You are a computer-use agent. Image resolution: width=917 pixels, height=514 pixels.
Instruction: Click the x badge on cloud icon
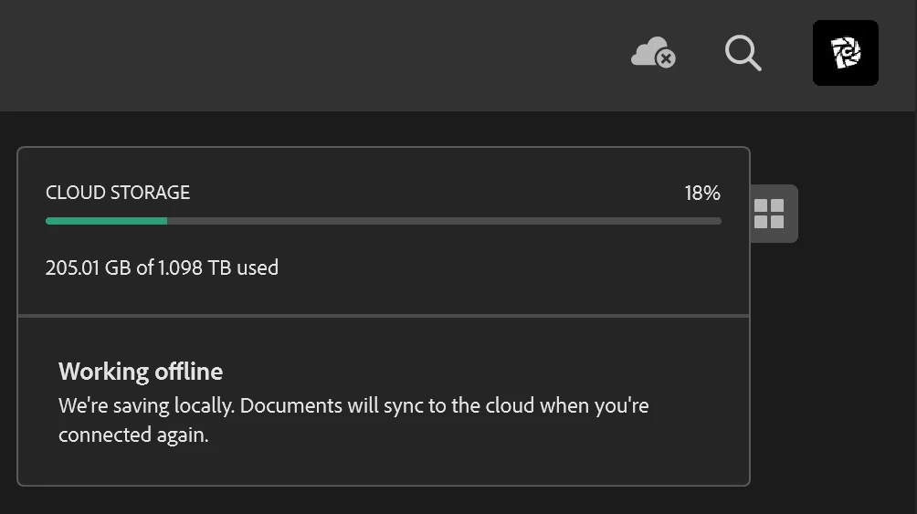[667, 59]
